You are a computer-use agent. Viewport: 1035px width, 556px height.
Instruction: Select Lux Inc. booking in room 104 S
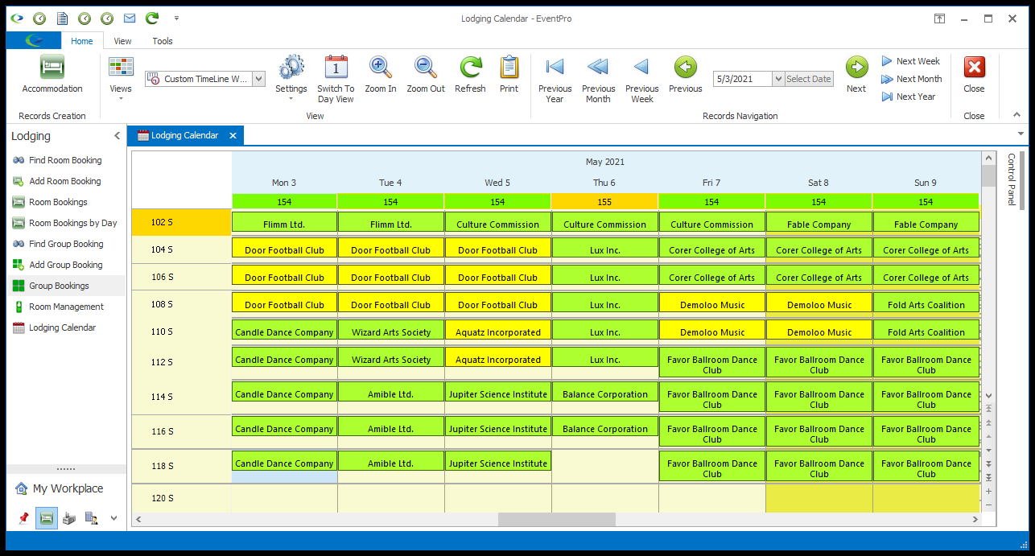[x=605, y=249]
